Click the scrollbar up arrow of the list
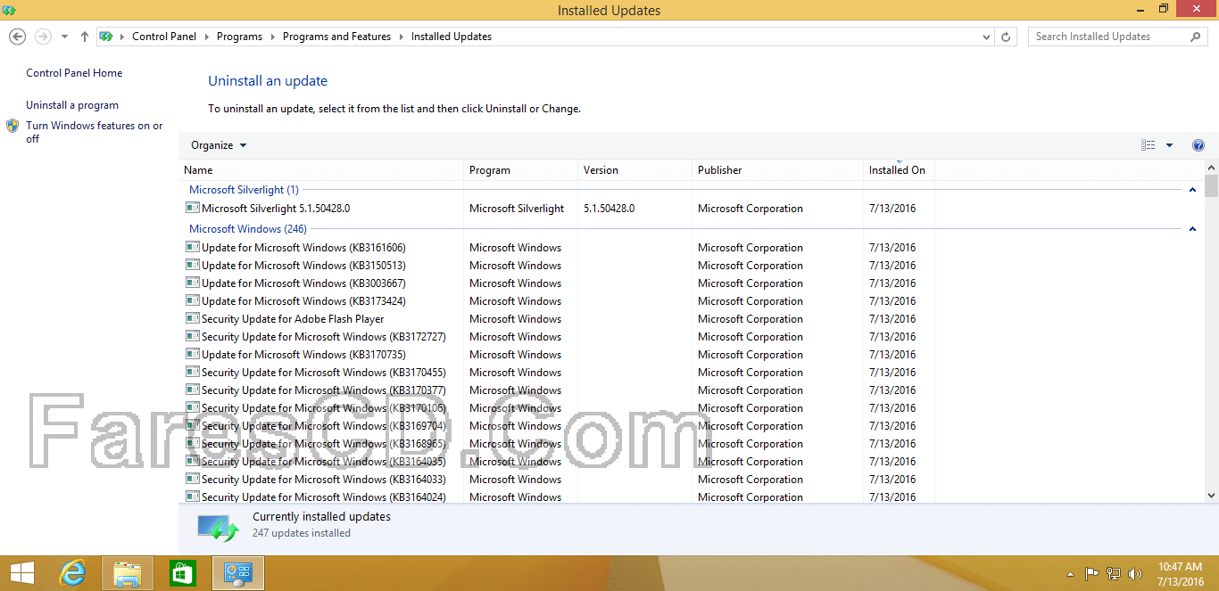Image resolution: width=1219 pixels, height=591 pixels. [x=1211, y=168]
